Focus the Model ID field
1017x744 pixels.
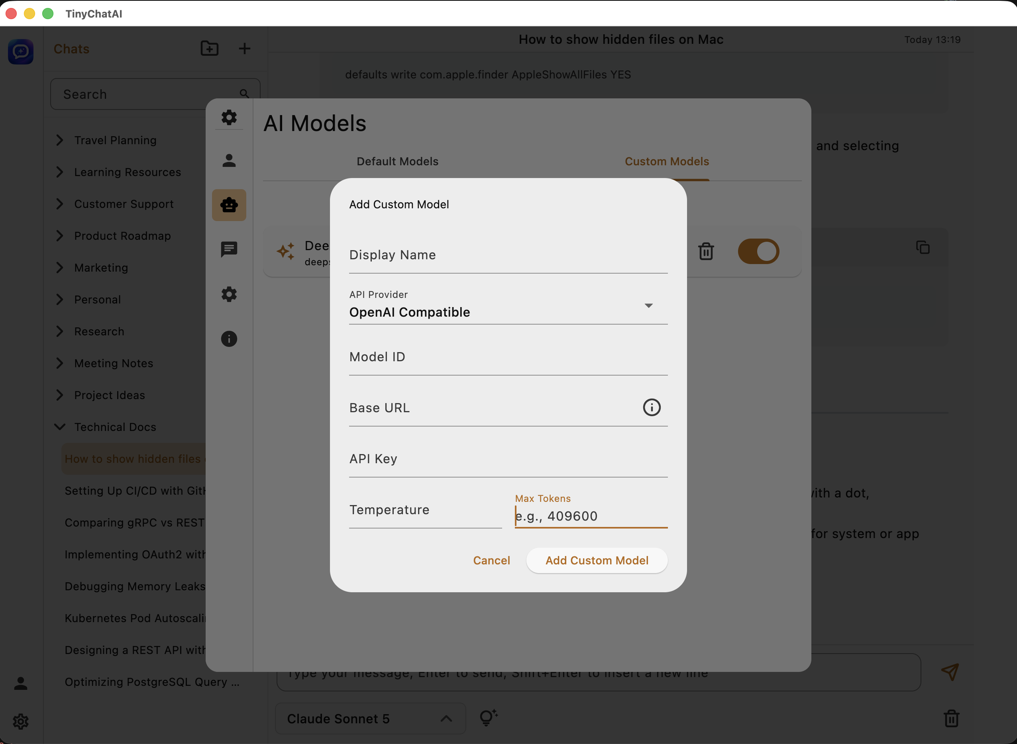click(508, 357)
